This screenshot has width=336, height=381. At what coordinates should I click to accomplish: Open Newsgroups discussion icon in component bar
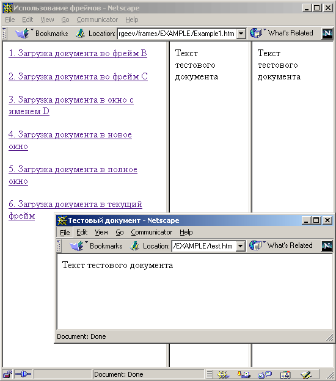pyautogui.click(x=265, y=374)
